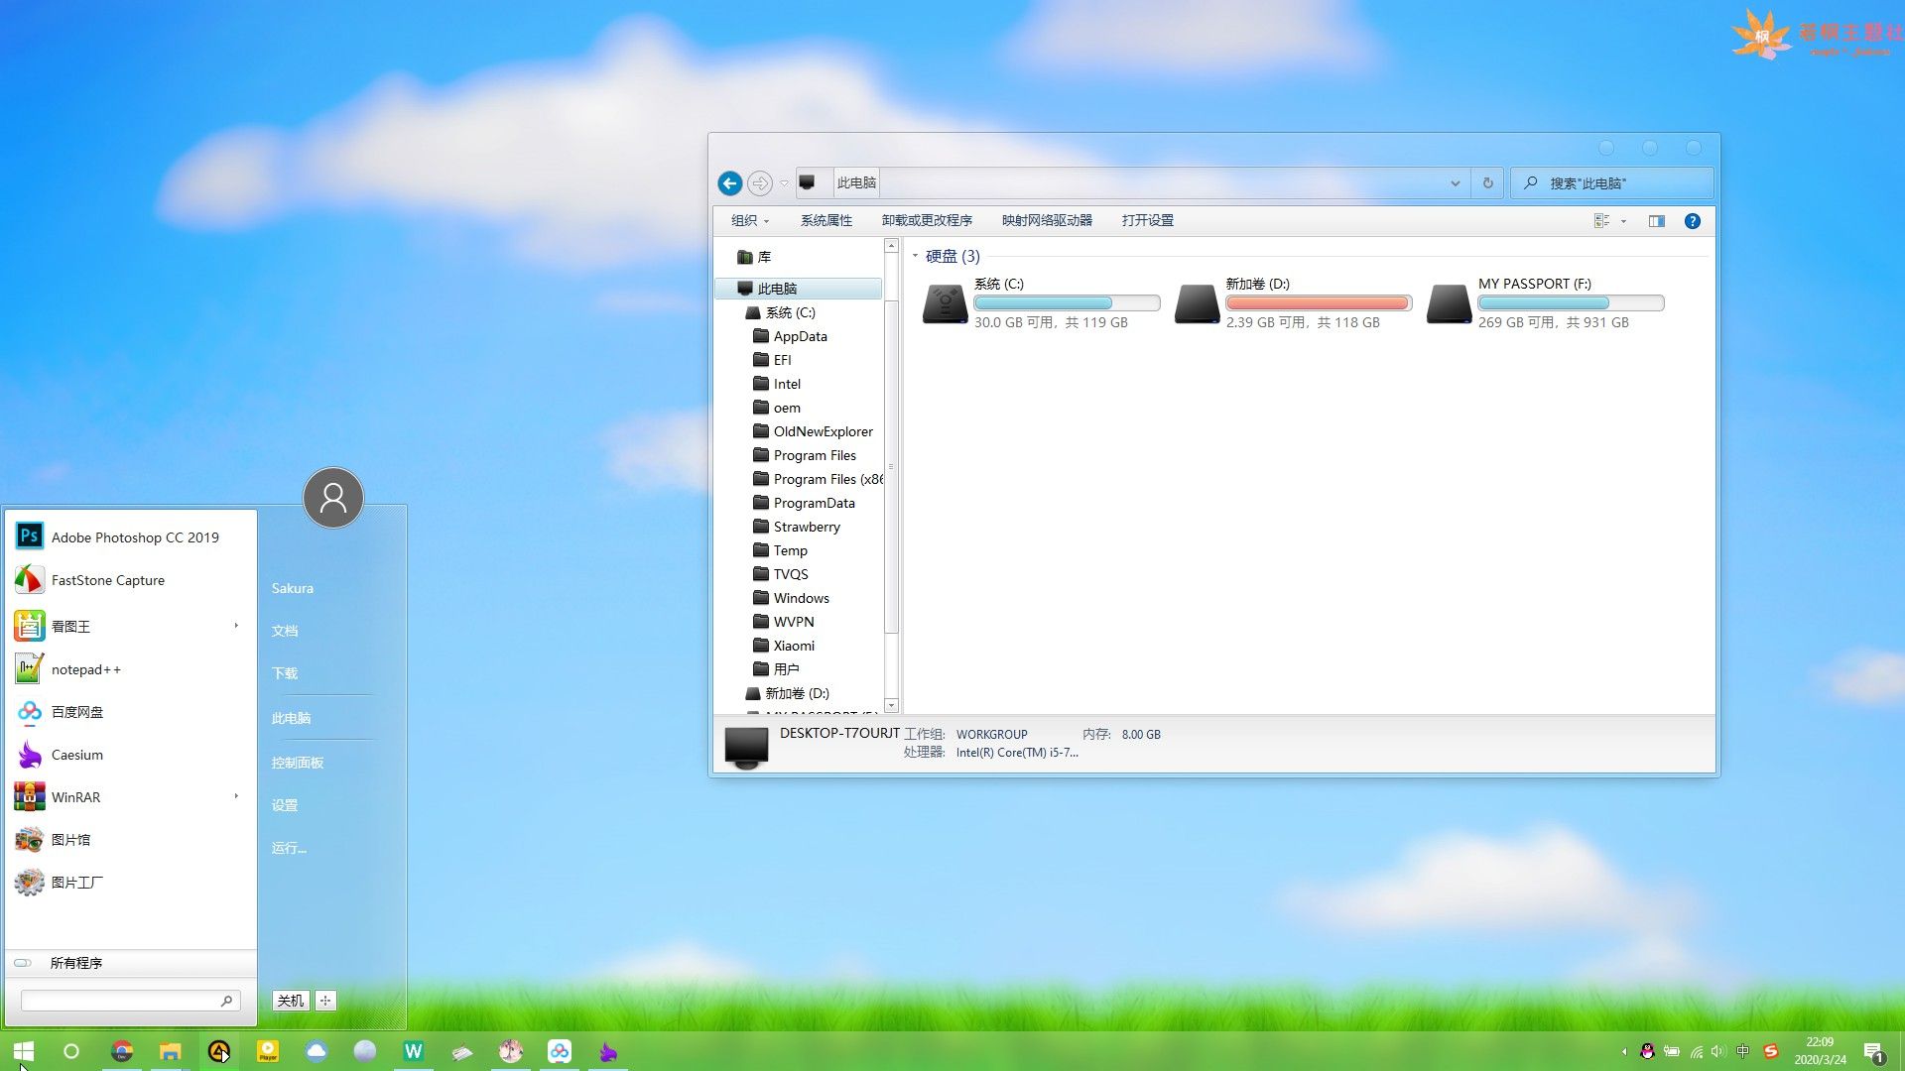Click the Start menu search field
Viewport: 1905px width, 1071px height.
coord(130,1001)
